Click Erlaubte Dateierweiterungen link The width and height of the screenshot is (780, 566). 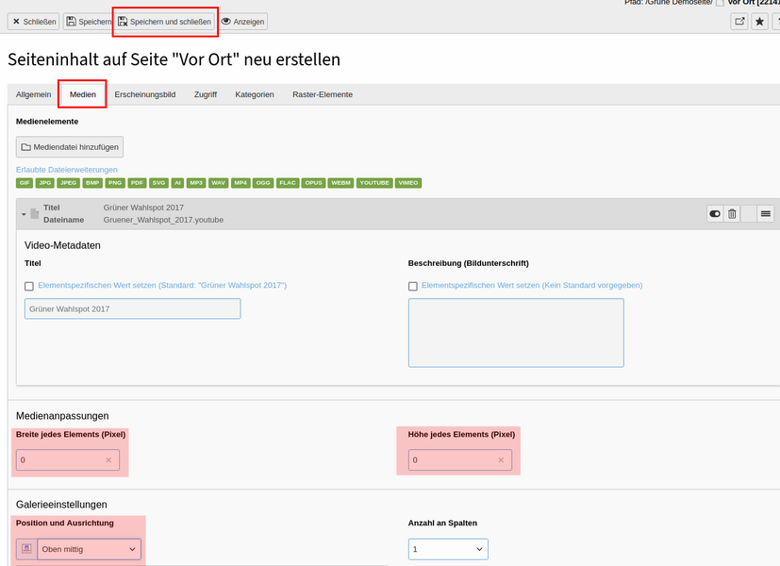(67, 170)
